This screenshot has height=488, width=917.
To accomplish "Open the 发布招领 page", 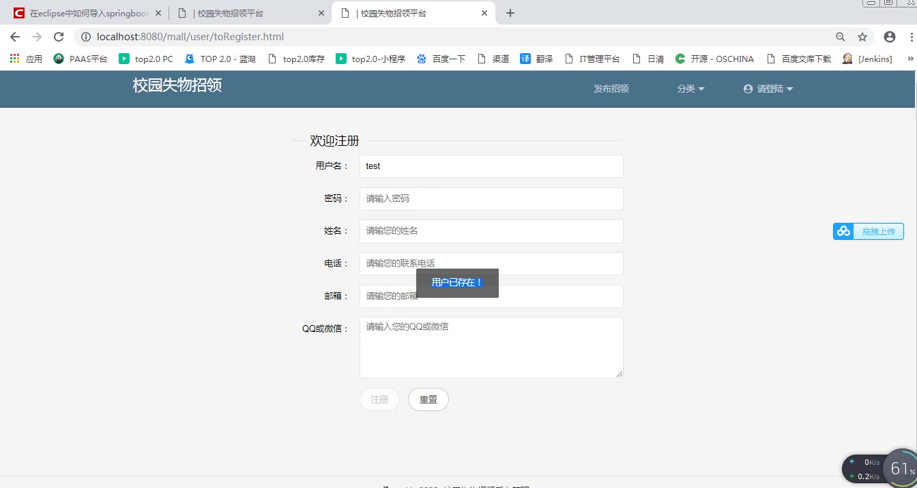I will click(x=611, y=89).
